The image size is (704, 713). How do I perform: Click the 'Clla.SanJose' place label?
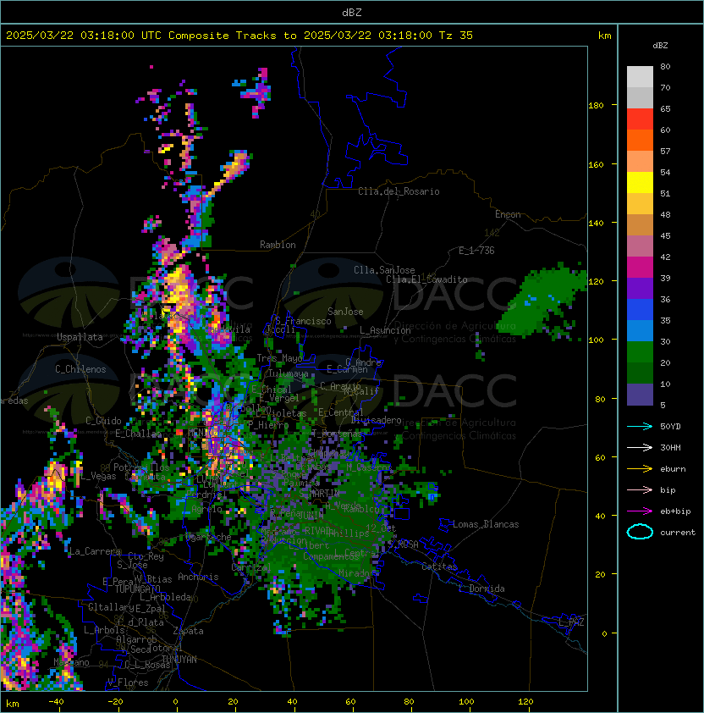(384, 270)
